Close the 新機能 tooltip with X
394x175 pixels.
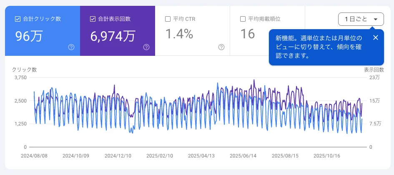(x=375, y=37)
